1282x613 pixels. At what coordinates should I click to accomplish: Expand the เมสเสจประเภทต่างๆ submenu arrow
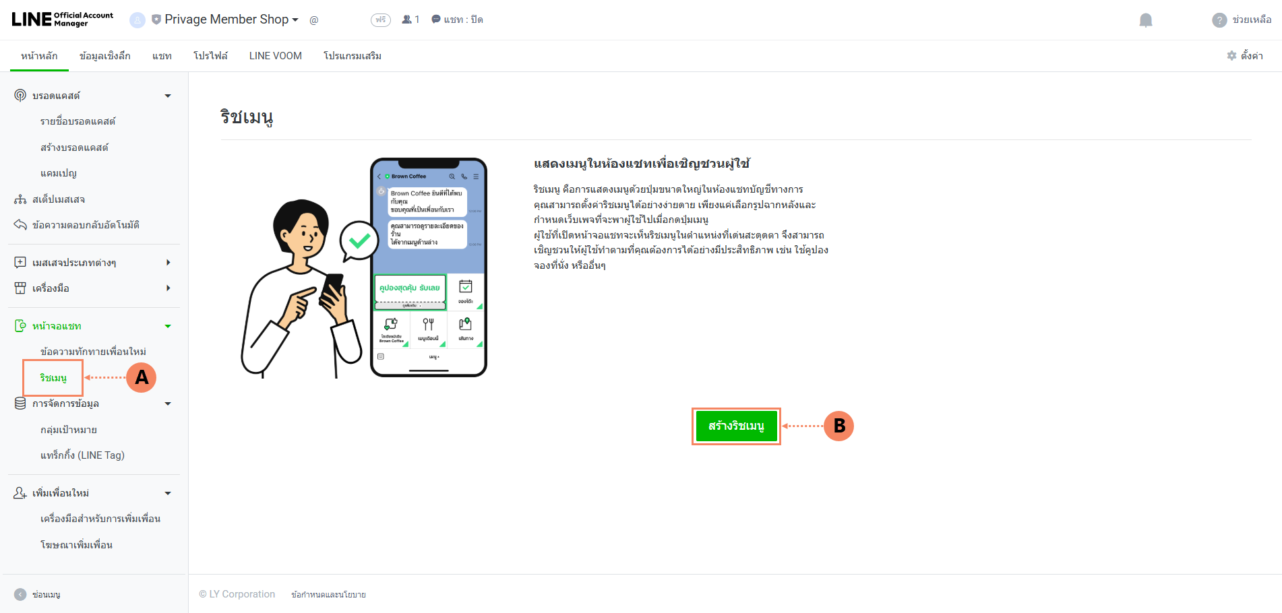[168, 263]
